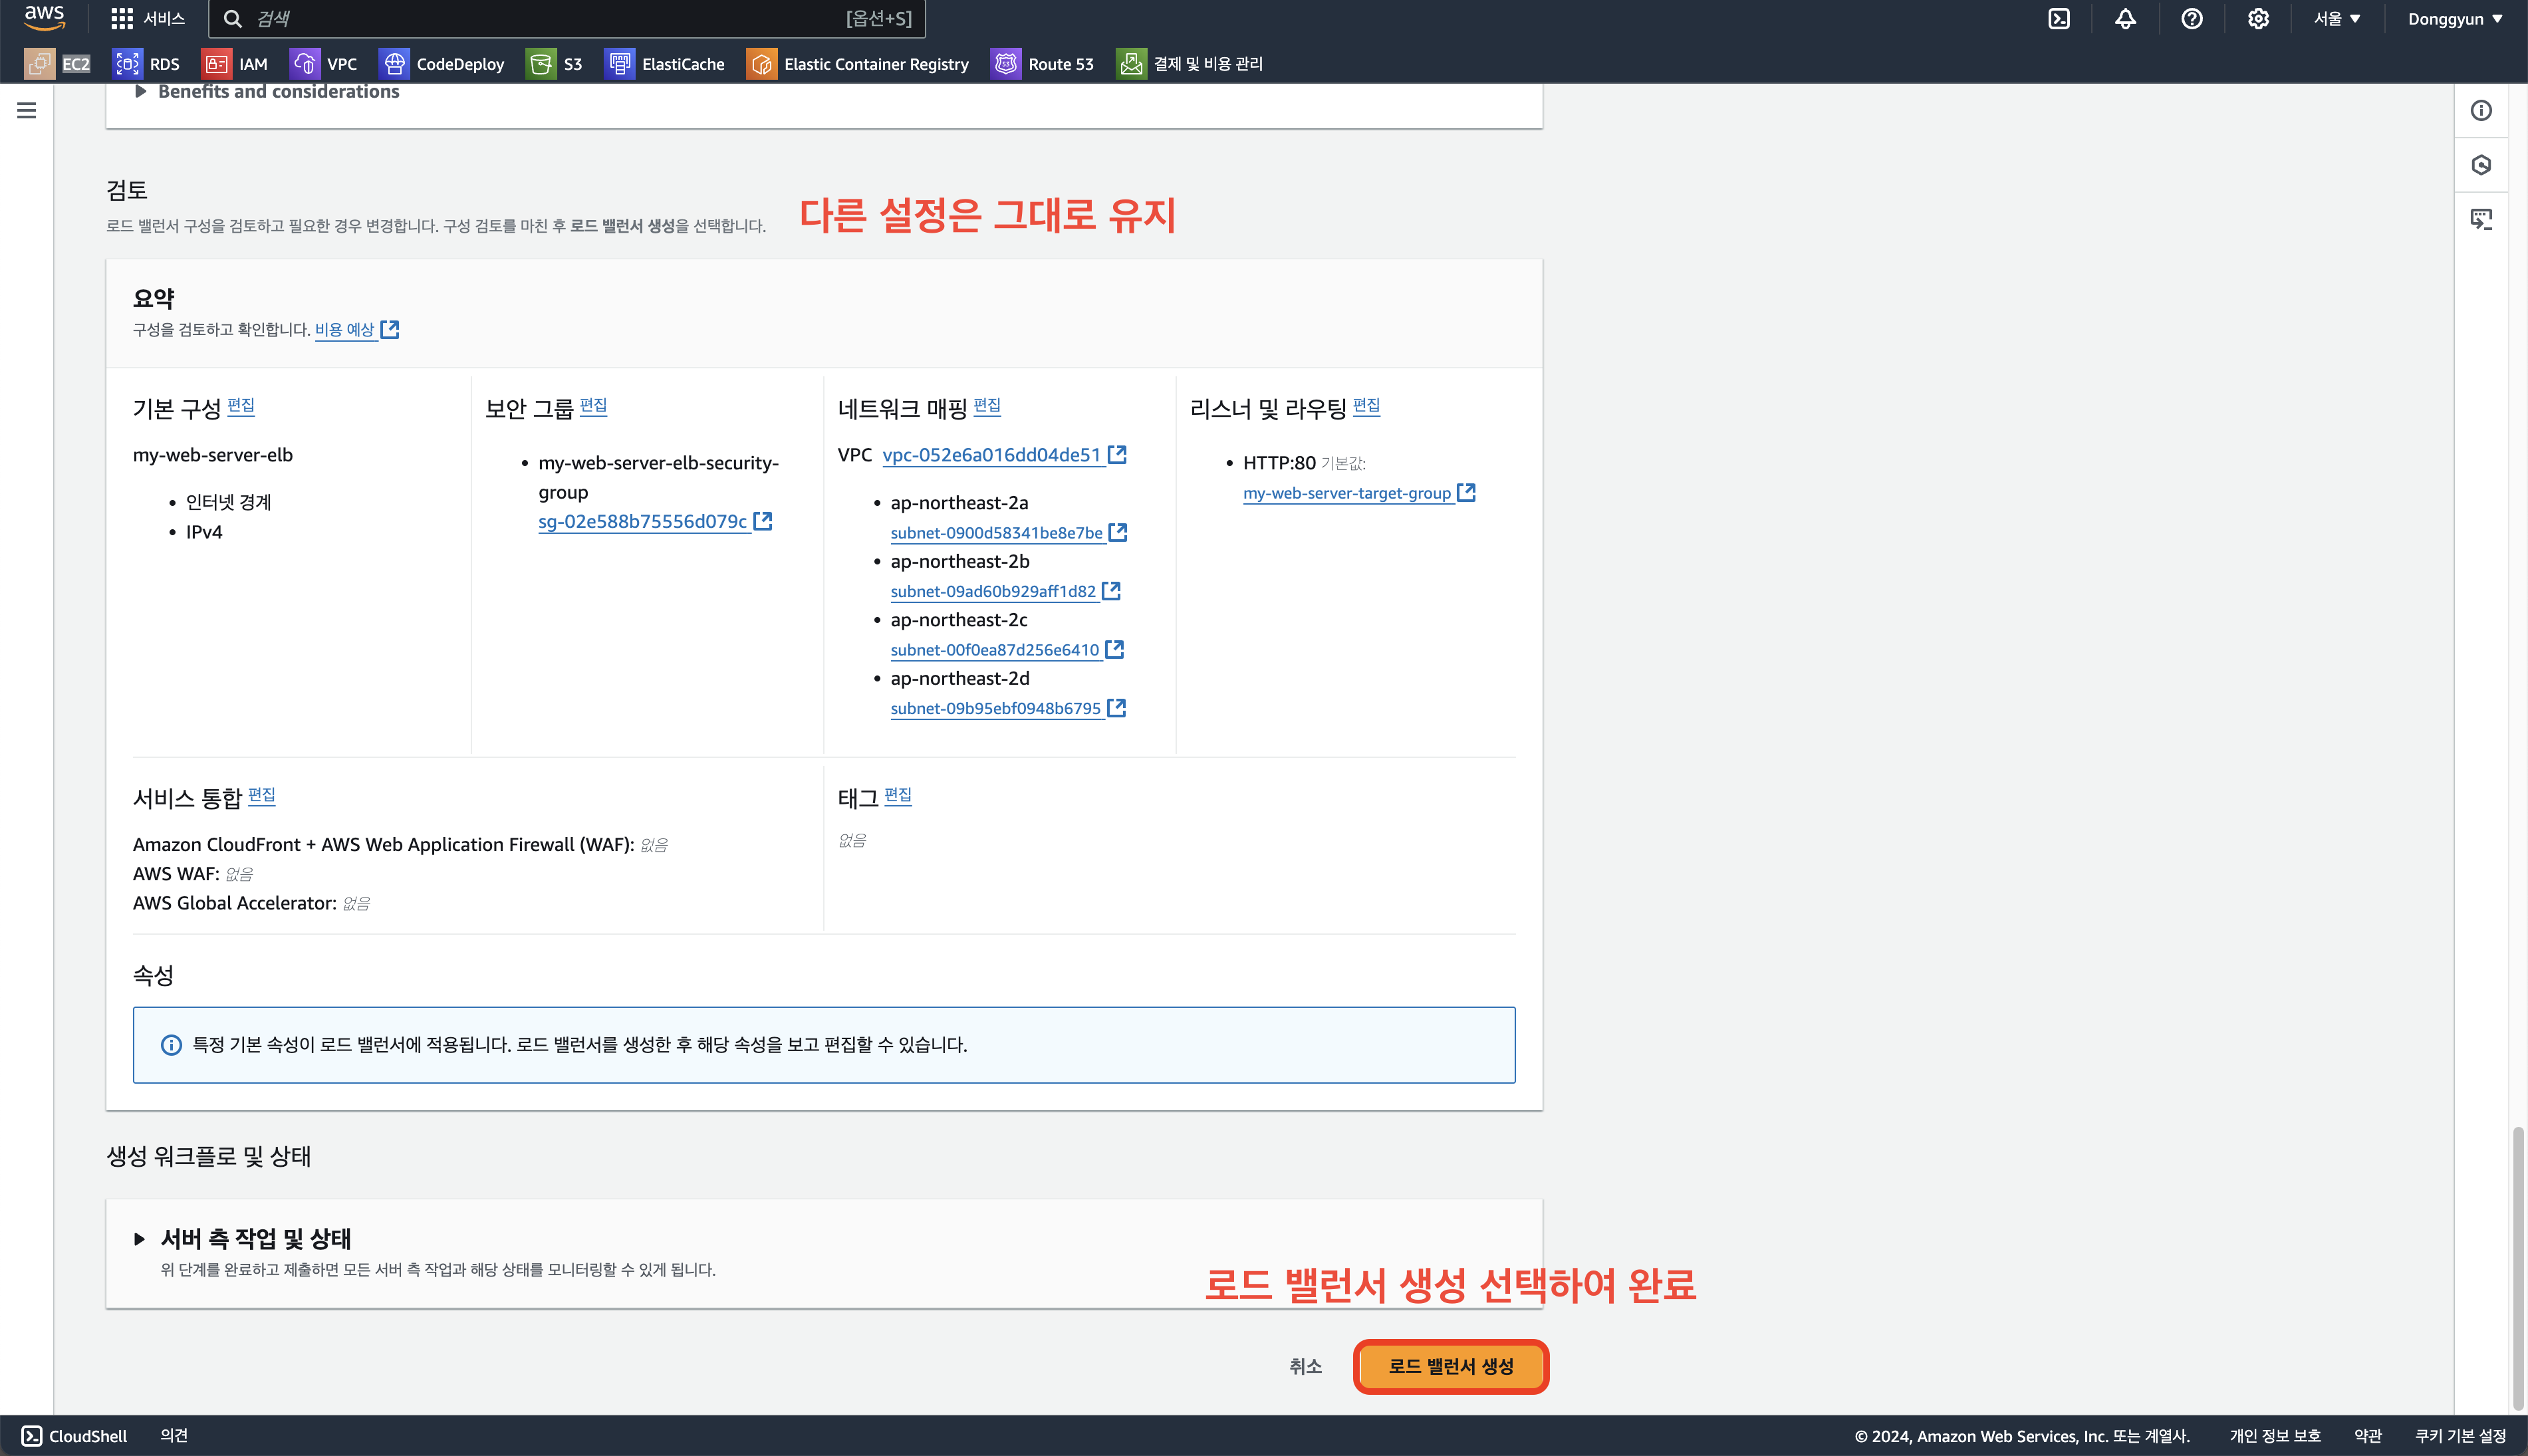Open the EC2 shortcut in the favorites bar
The width and height of the screenshot is (2528, 1456).
58,64
